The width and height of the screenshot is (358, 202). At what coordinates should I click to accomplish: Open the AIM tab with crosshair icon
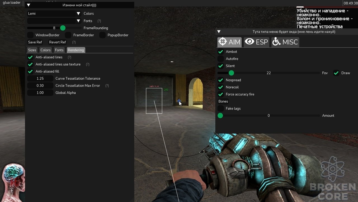tap(230, 42)
